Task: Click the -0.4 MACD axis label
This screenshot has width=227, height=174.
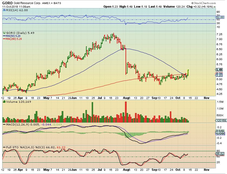Action: pos(219,143)
